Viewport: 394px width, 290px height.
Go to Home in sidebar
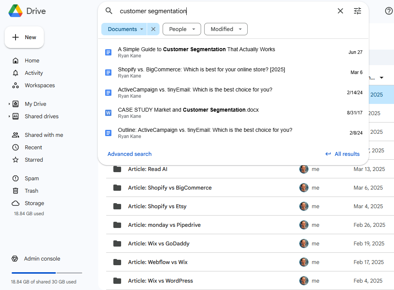32,60
